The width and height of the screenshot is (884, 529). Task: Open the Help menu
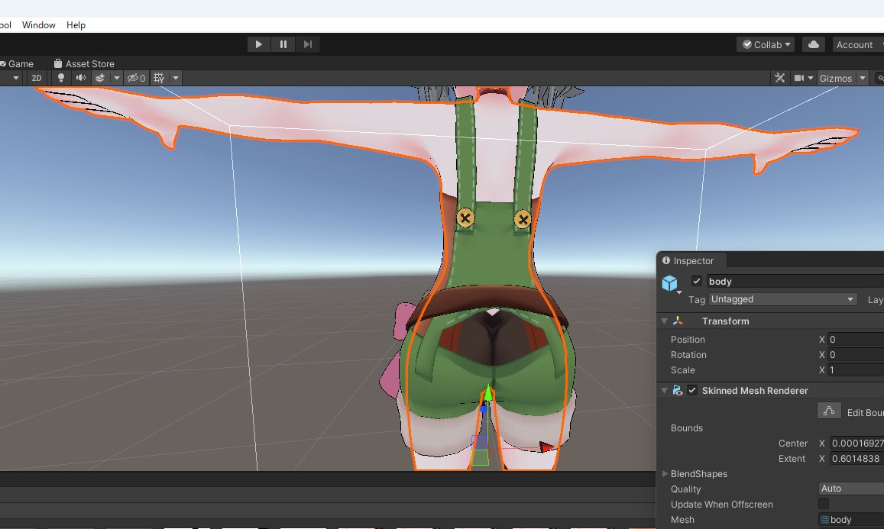coord(76,24)
